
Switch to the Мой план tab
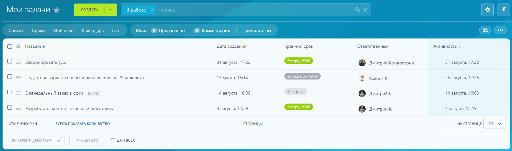click(x=63, y=31)
